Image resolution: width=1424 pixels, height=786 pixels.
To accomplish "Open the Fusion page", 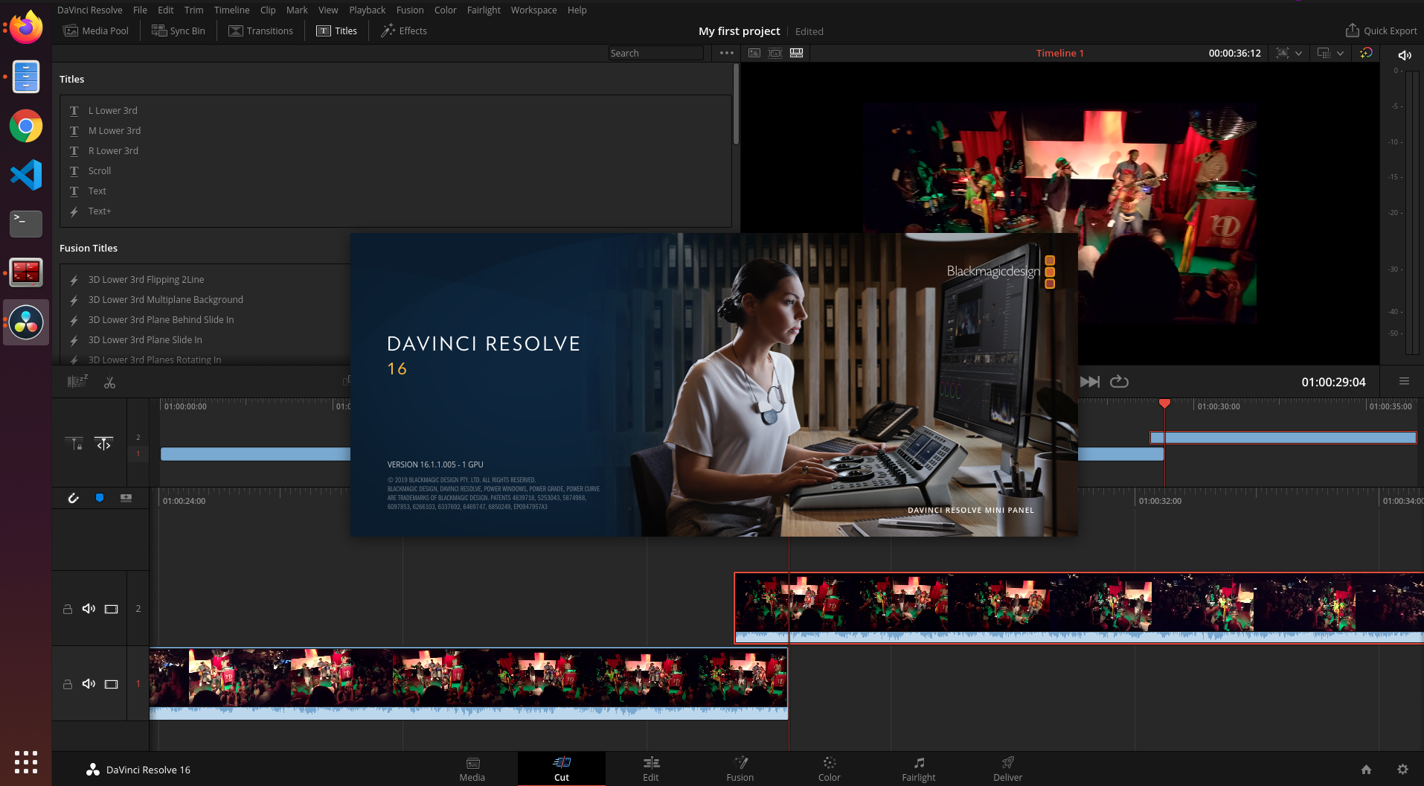I will [740, 770].
